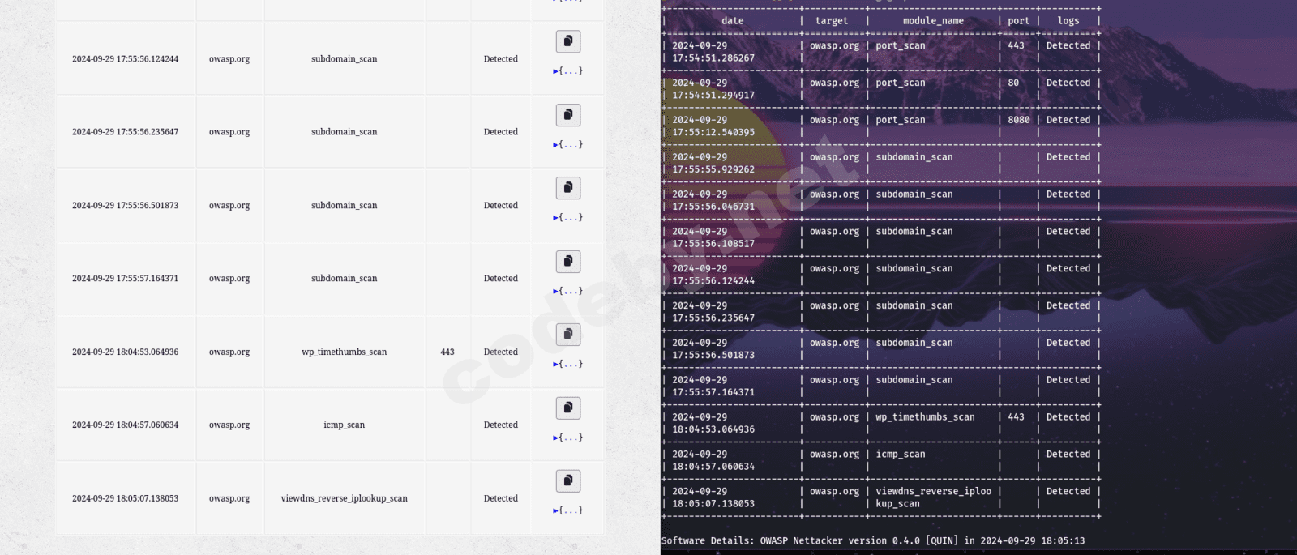Click owasp.org in web table icmp_scan row
Screen dimensions: 1297x555
(229, 425)
